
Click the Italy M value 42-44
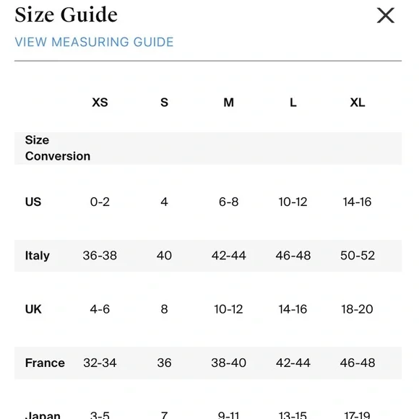pyautogui.click(x=229, y=256)
